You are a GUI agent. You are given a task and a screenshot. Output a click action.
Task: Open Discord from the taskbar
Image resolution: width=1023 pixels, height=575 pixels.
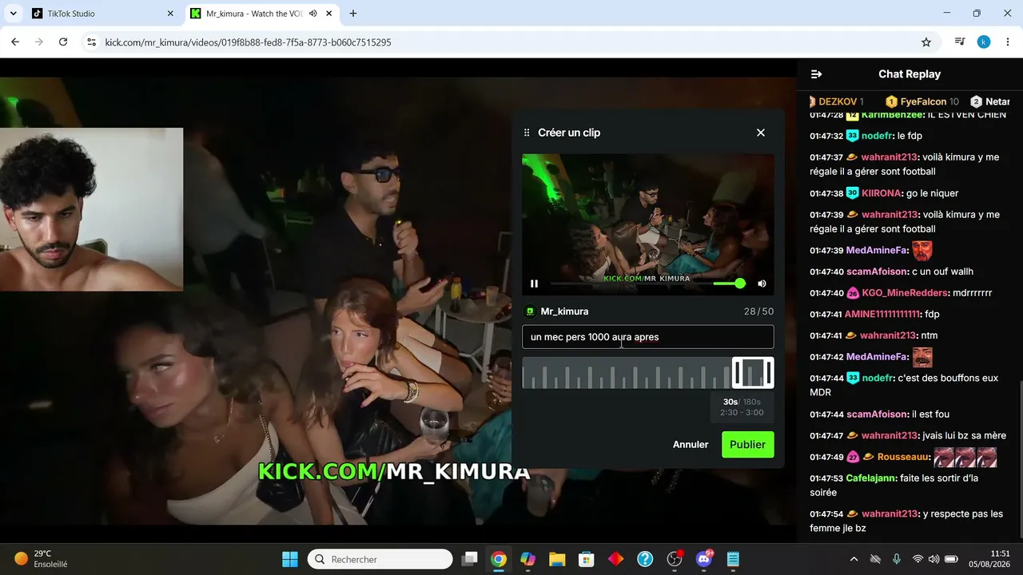coord(704,559)
